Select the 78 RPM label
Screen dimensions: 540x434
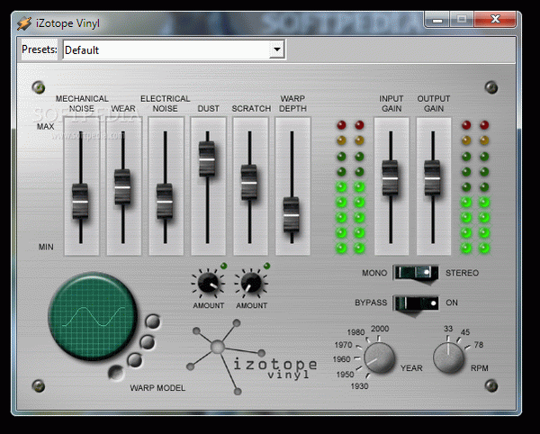coord(479,345)
